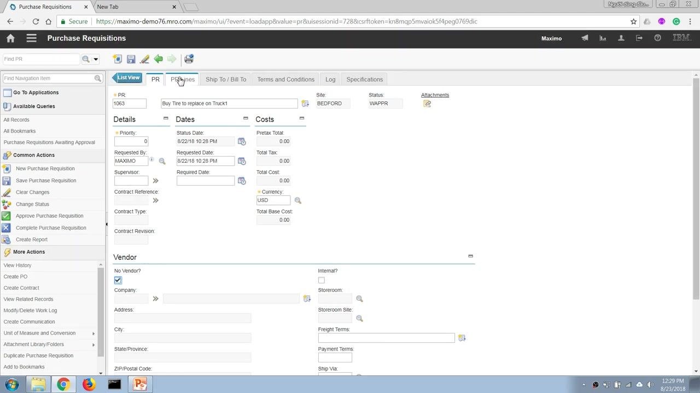The width and height of the screenshot is (700, 393).
Task: Collapse the Costs section
Action: pos(301,118)
